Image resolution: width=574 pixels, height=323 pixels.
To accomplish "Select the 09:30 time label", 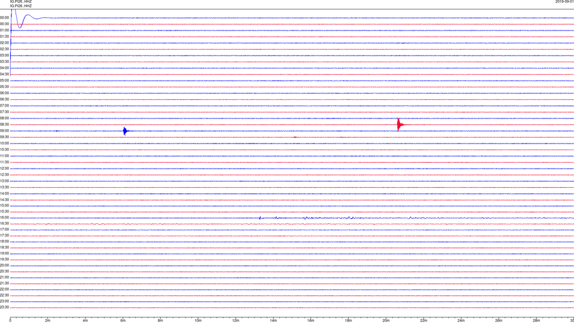I will pyautogui.click(x=4, y=137).
